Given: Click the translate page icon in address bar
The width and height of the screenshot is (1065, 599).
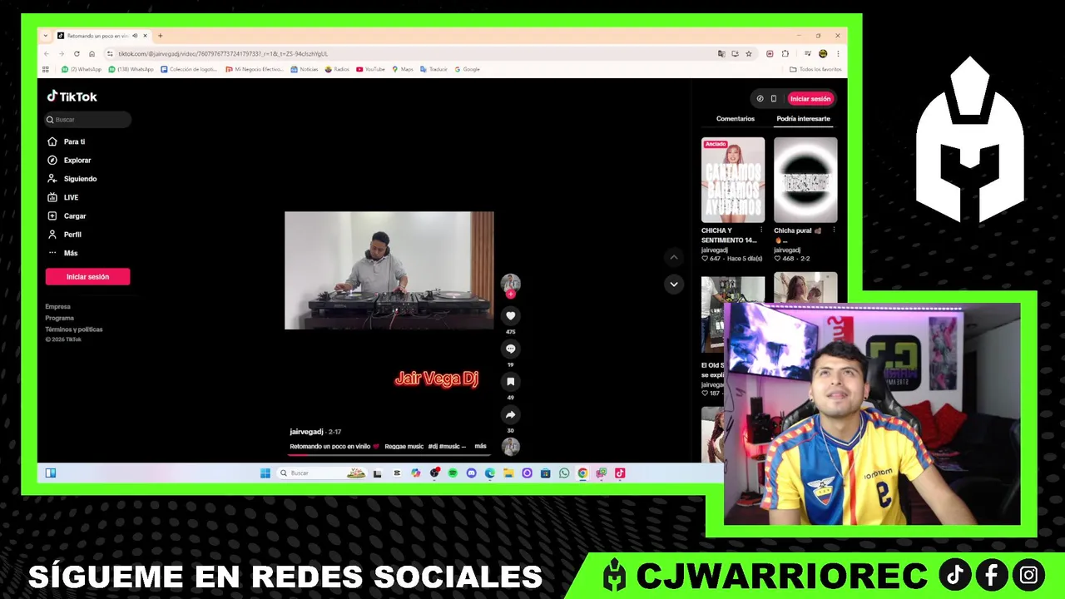Looking at the screenshot, I should [721, 53].
